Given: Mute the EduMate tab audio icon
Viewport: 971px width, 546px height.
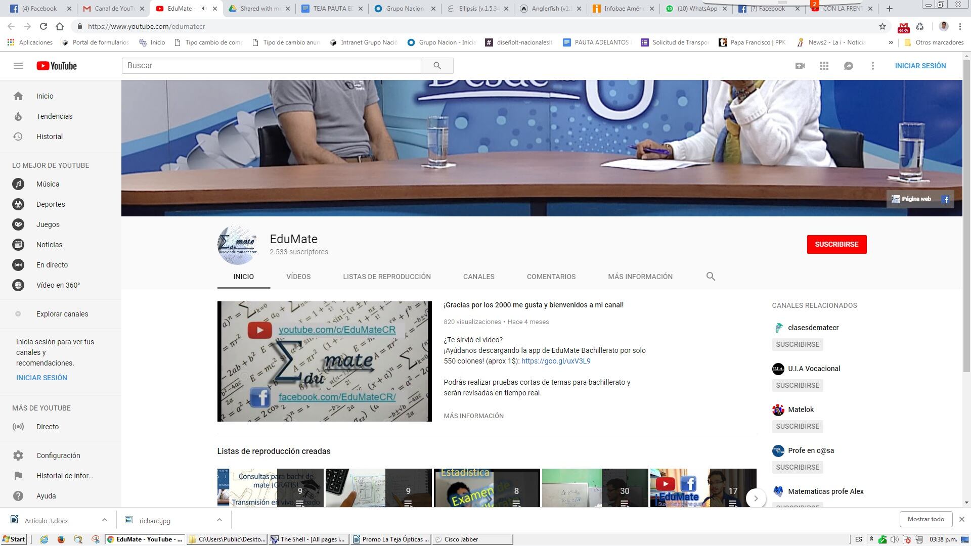Looking at the screenshot, I should [x=204, y=9].
